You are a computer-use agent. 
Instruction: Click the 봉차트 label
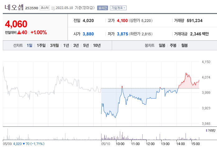point(149,45)
